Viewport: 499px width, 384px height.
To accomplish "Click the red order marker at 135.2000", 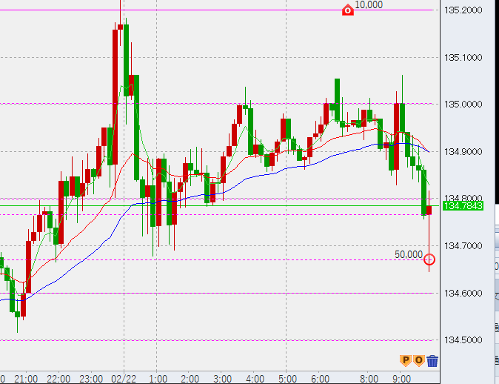I will click(347, 10).
